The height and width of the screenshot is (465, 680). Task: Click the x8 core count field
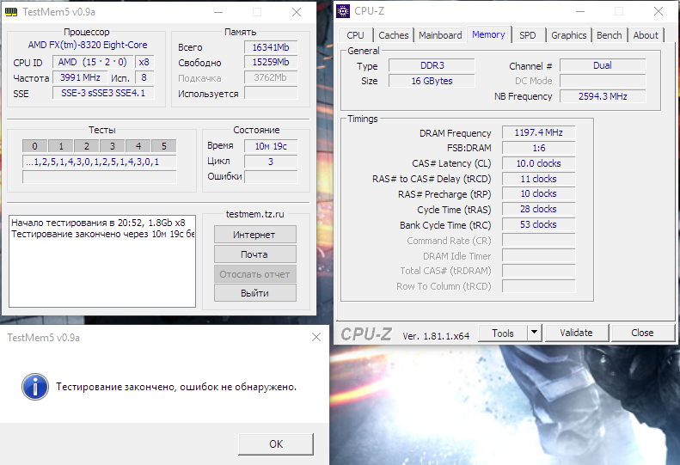144,63
